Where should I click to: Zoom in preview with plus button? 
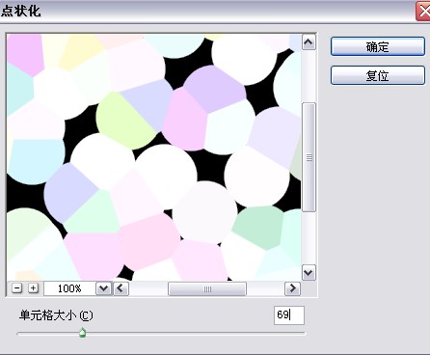[x=33, y=288]
